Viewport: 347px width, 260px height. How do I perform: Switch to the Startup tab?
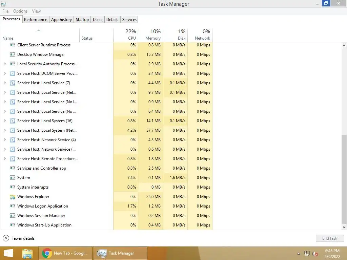point(82,19)
